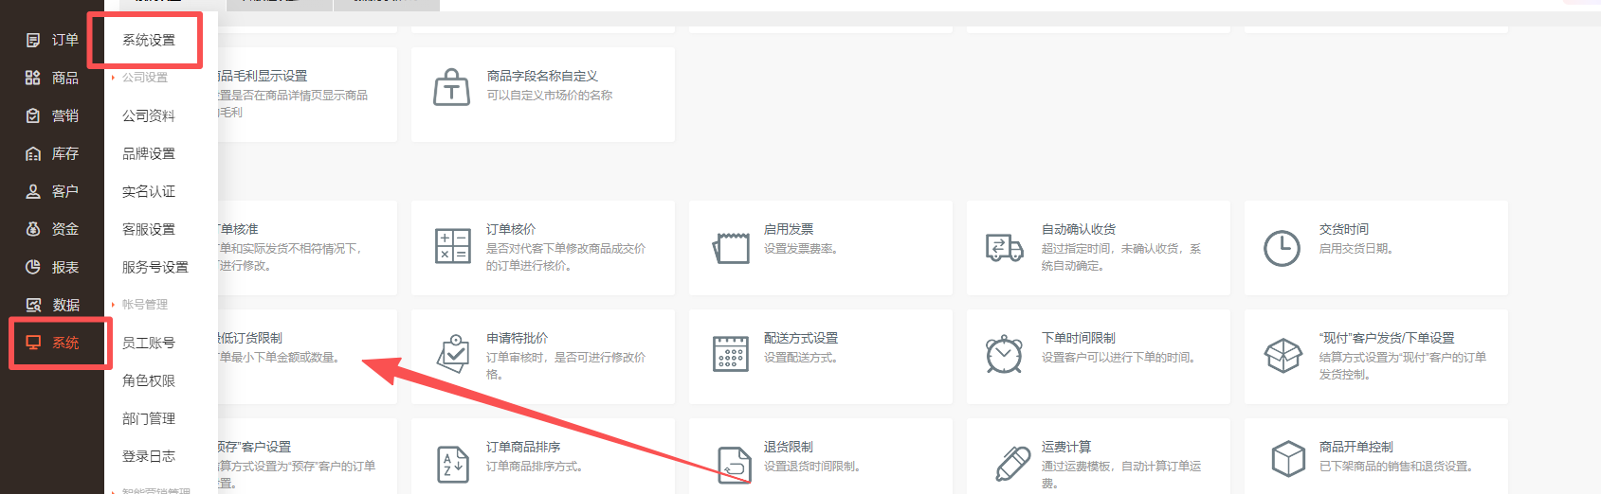Click the 营销 sidebar icon
This screenshot has width=1601, height=494.
33,115
